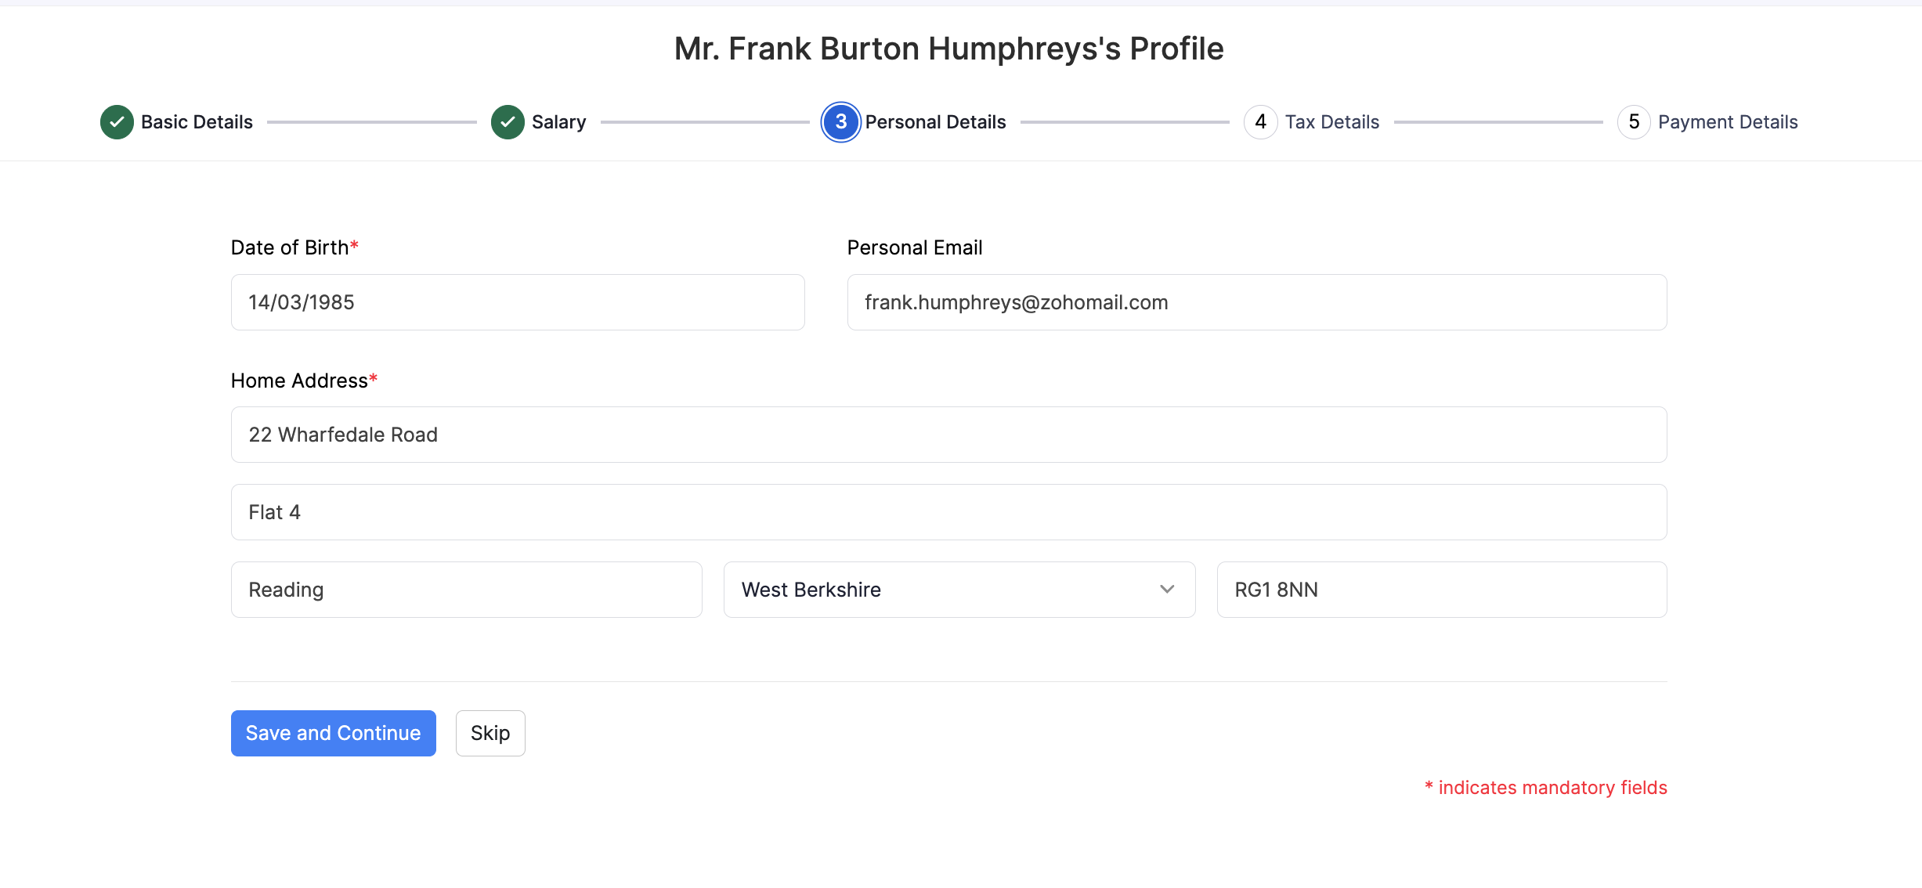Click the Basic Details completed checkmark icon
The width and height of the screenshot is (1922, 888).
pos(117,122)
